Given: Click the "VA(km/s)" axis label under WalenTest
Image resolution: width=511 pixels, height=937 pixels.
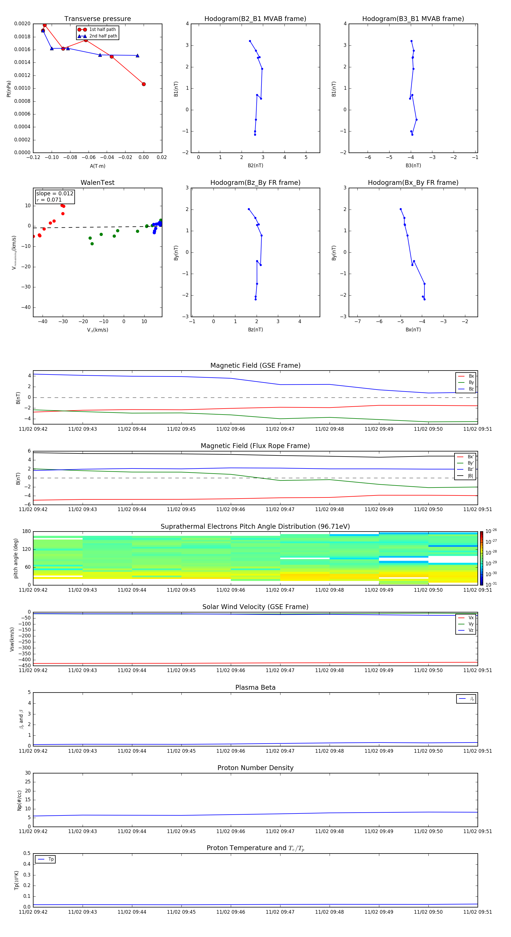Looking at the screenshot, I should pyautogui.click(x=97, y=330).
